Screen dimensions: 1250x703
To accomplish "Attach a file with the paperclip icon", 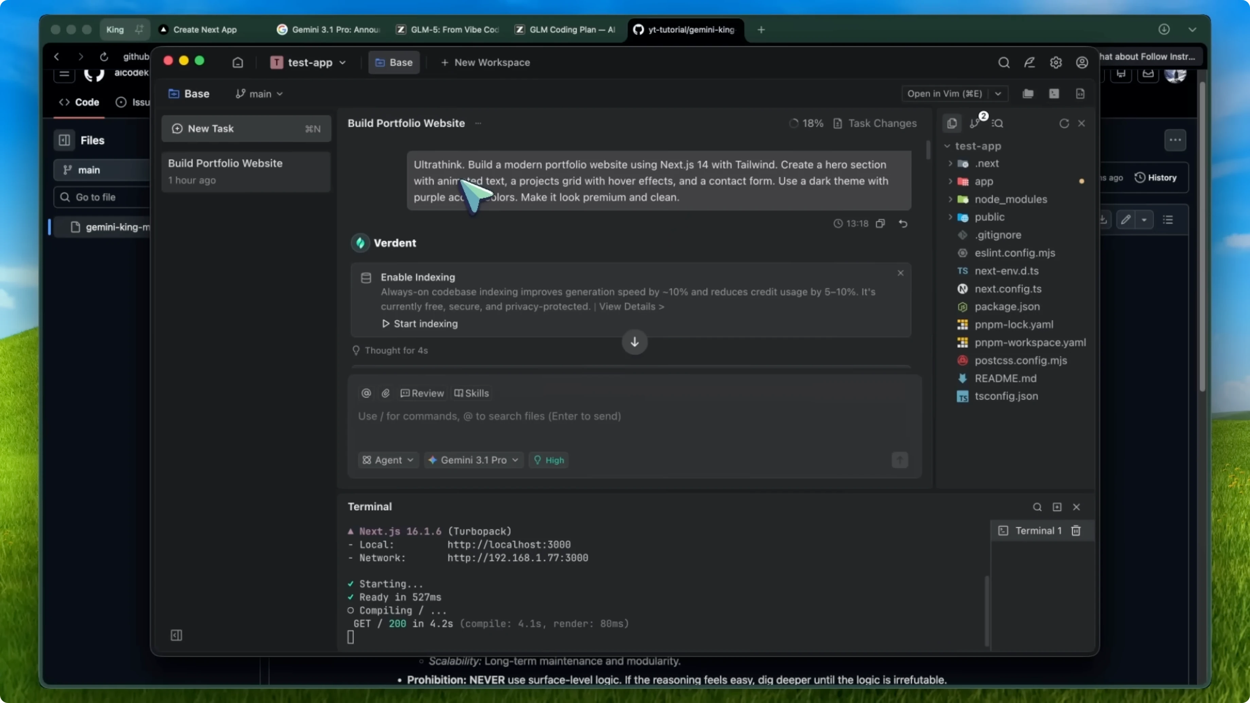I will 386,394.
